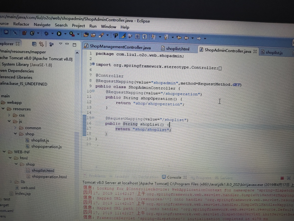Open the Navigate menu

[x=42, y=25]
